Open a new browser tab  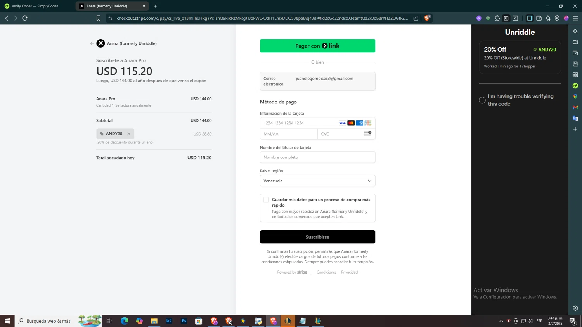155,6
